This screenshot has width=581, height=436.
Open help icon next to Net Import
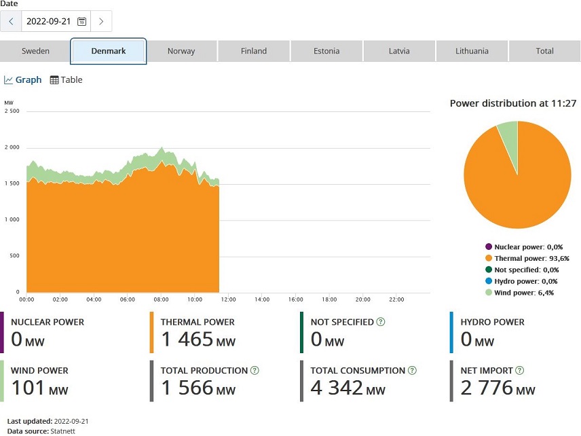coord(520,370)
